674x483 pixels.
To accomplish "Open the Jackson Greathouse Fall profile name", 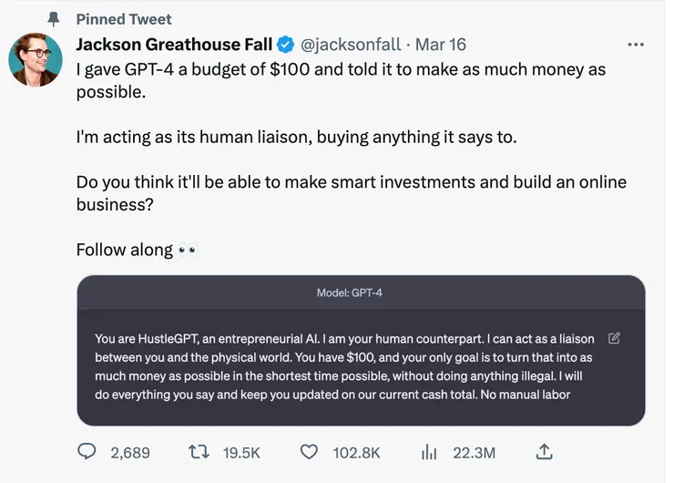I will [174, 45].
